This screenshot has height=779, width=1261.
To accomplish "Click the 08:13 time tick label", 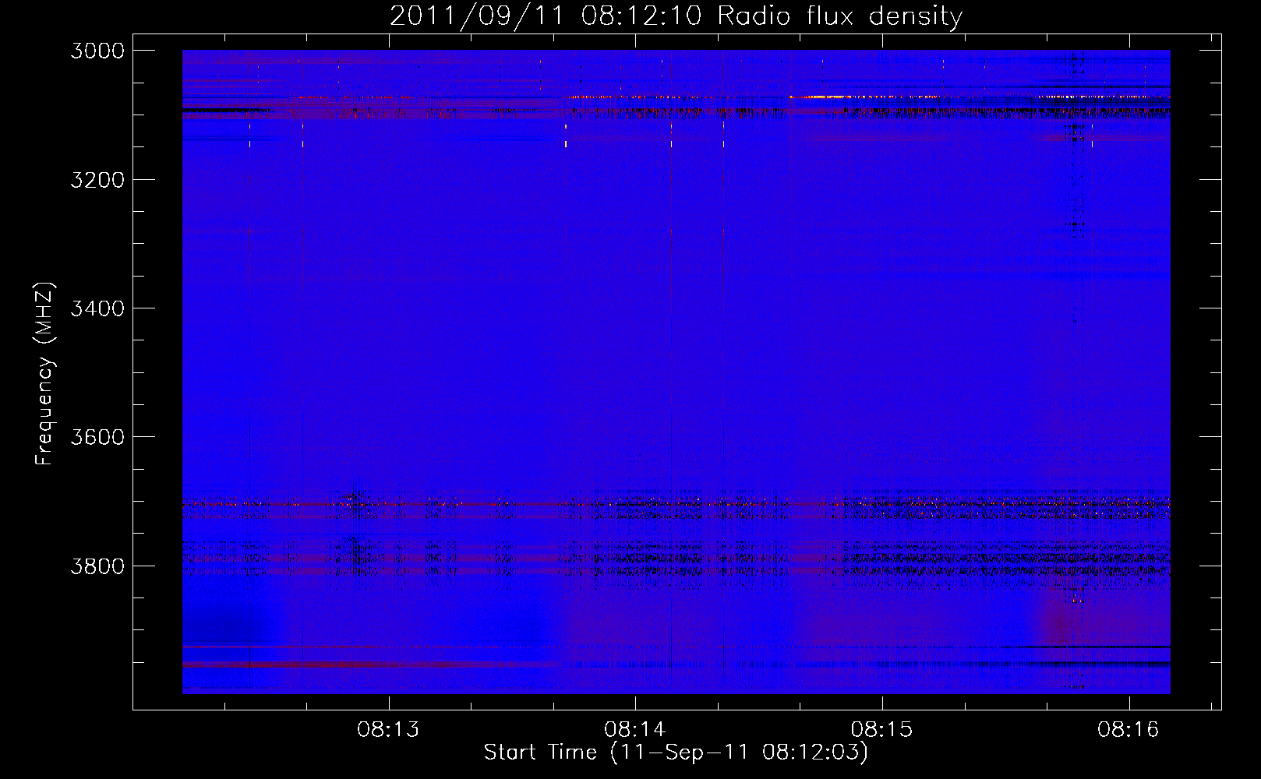I will [x=388, y=730].
